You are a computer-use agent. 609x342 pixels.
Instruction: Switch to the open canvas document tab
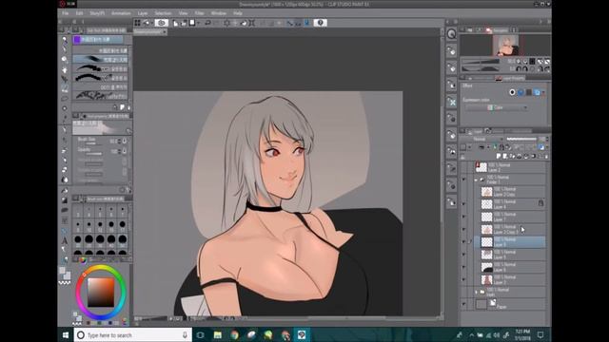click(150, 32)
